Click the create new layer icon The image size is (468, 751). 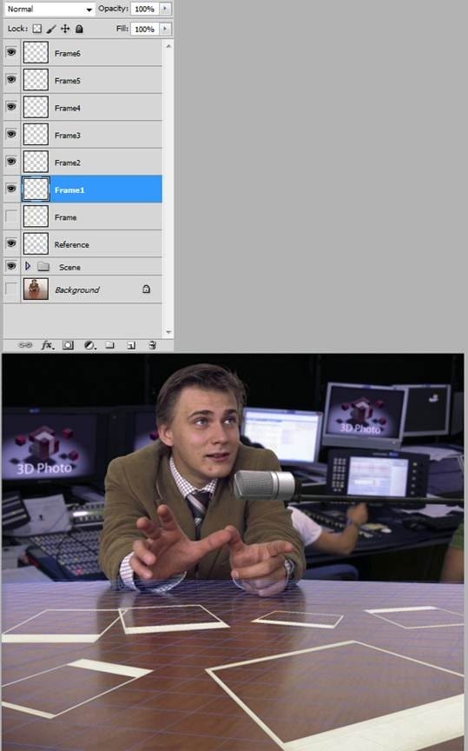131,345
